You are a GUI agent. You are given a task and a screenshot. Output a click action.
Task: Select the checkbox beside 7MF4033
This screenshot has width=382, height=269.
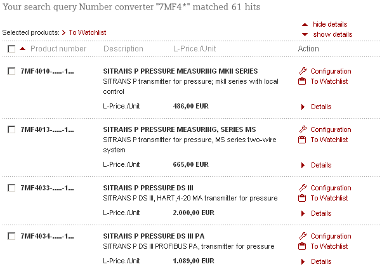11,188
